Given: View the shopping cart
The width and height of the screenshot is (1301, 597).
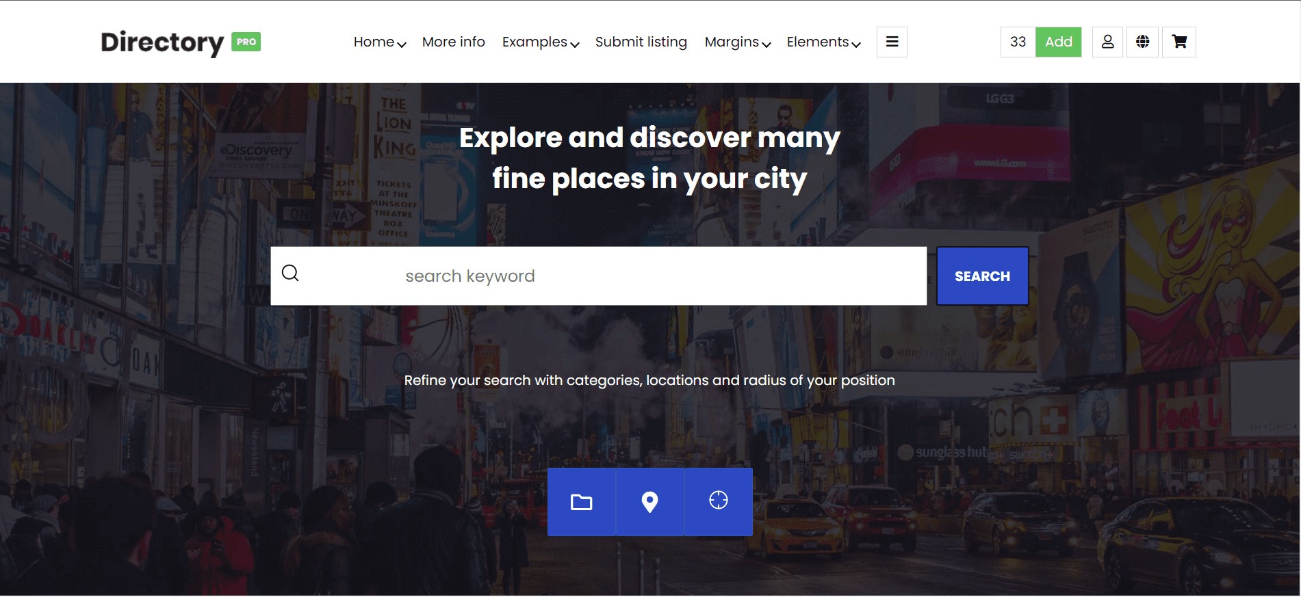Looking at the screenshot, I should (1178, 42).
